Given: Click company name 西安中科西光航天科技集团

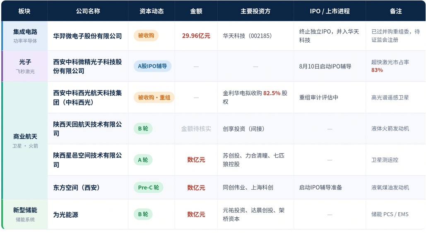Looking at the screenshot, I should pyautogui.click(x=87, y=97).
